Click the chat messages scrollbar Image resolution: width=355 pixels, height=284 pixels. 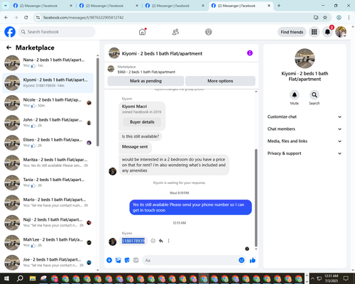point(256,197)
